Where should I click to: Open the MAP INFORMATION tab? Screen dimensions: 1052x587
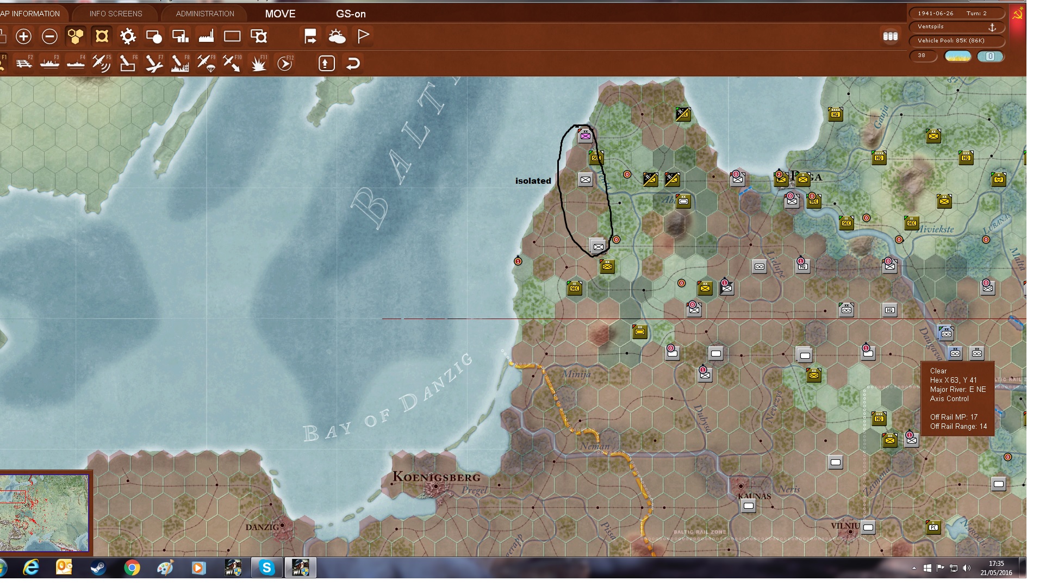30,14
